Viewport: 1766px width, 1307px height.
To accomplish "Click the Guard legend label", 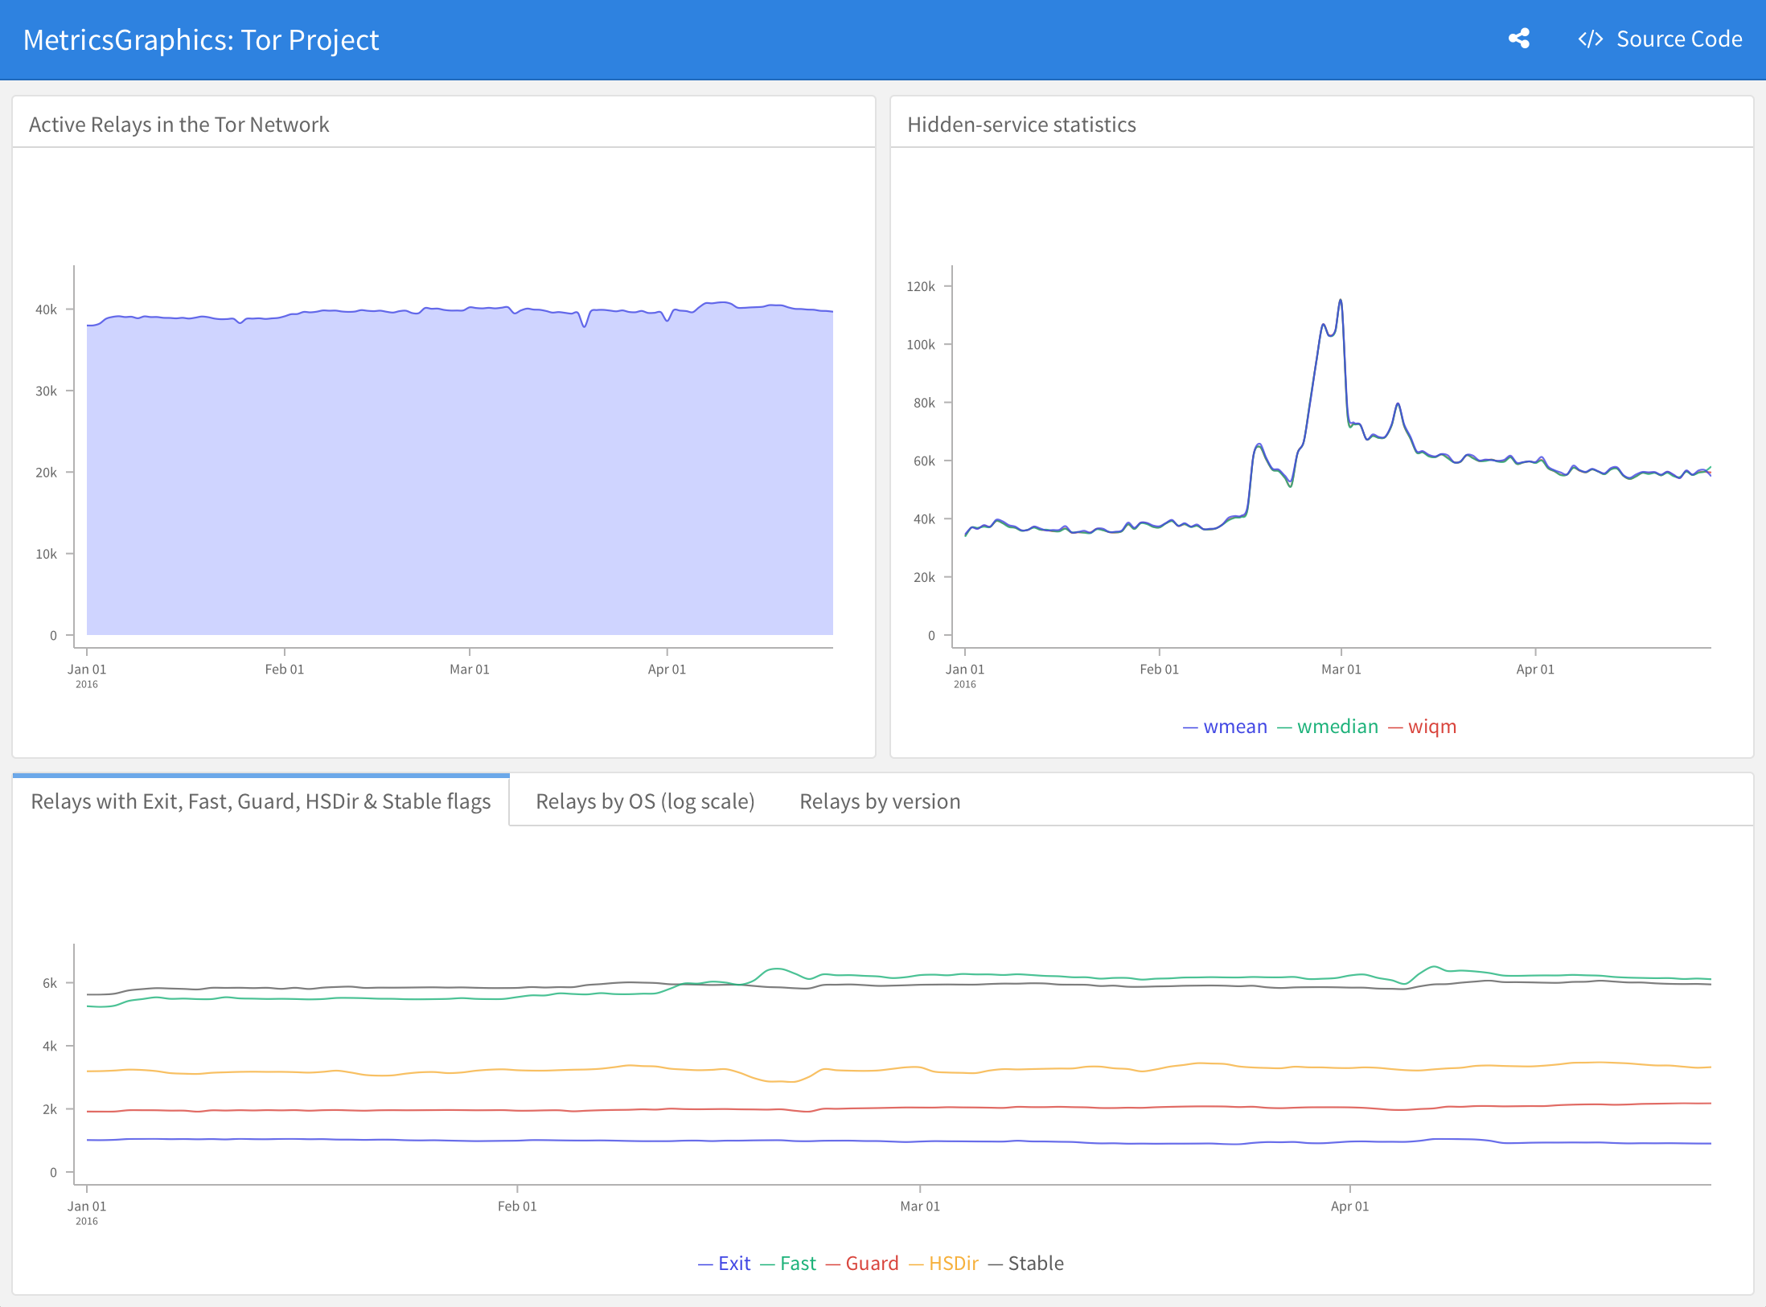I will [x=872, y=1264].
